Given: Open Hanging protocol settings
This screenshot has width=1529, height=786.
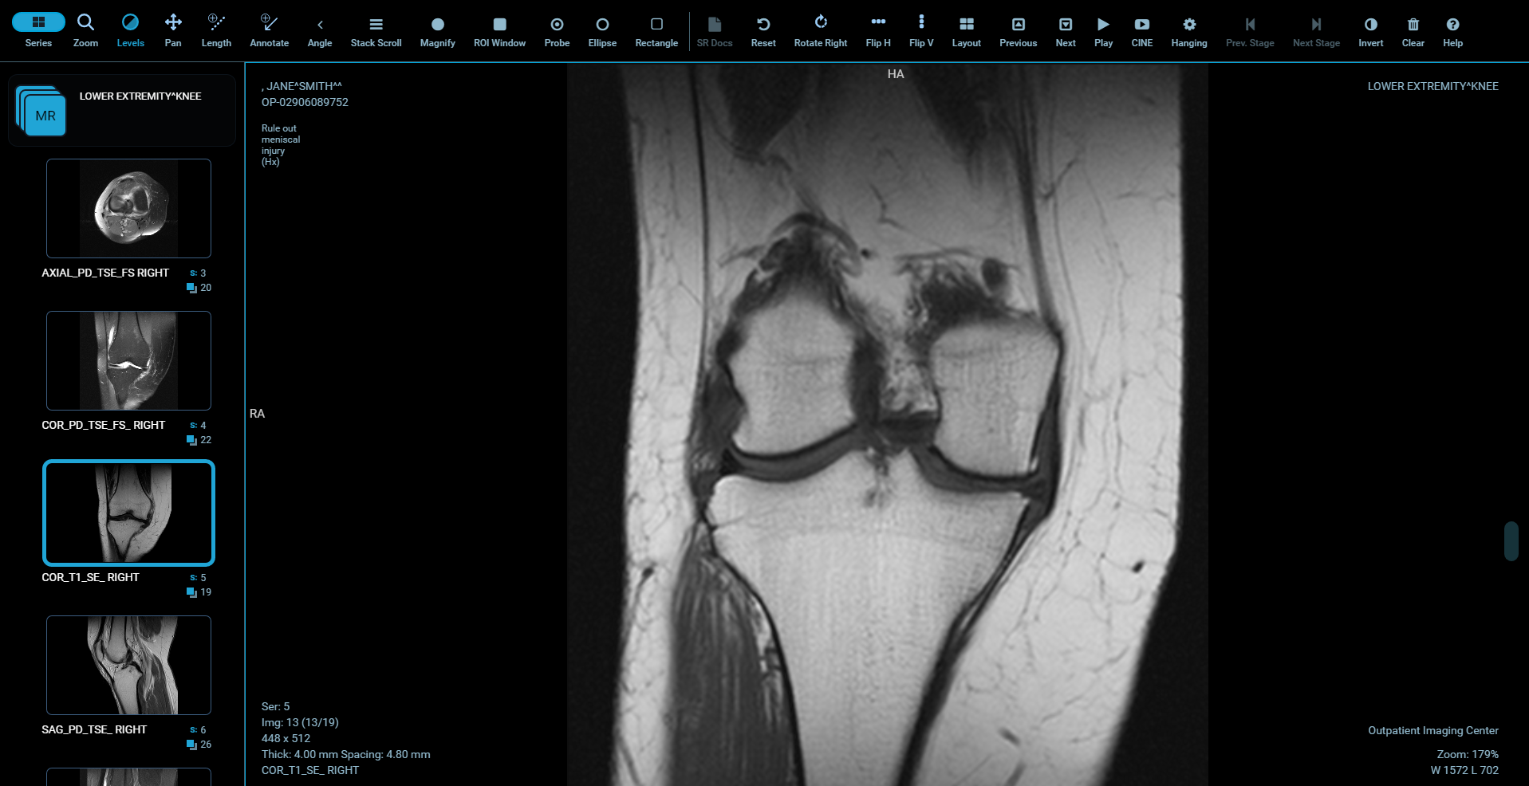Looking at the screenshot, I should [1189, 30].
